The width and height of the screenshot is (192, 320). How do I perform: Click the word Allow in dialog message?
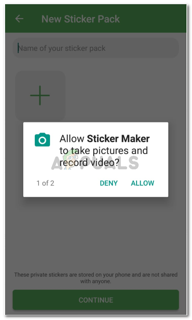[72, 138]
